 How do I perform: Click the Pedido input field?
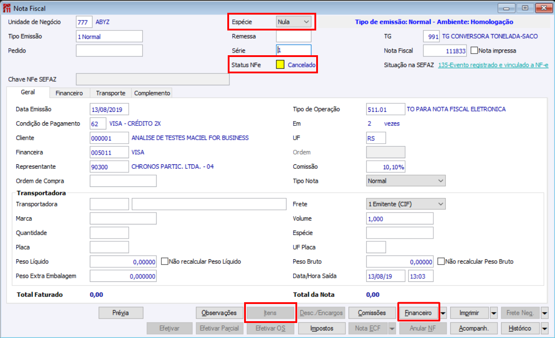(109, 51)
